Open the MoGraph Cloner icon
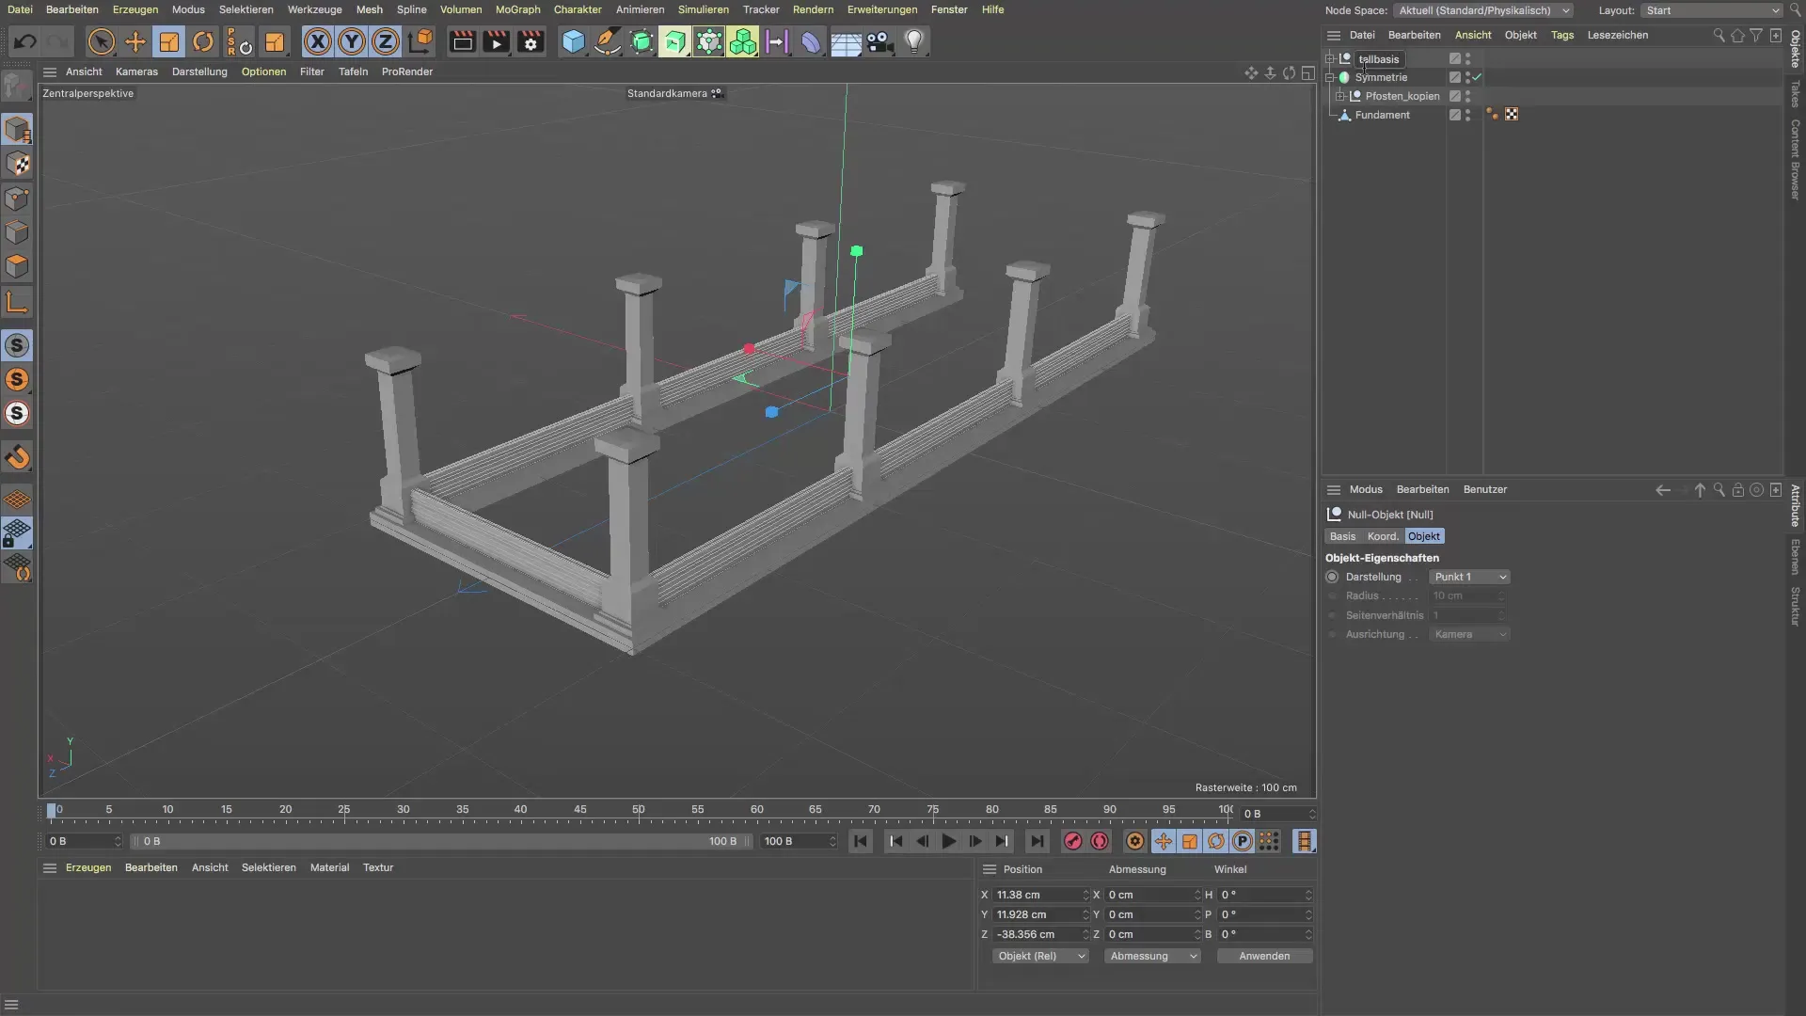 point(743,41)
